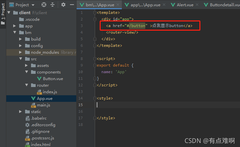Image resolution: width=240 pixels, height=147 pixels.
Task: Click the JS icon of router index.js
Action: 39,92
